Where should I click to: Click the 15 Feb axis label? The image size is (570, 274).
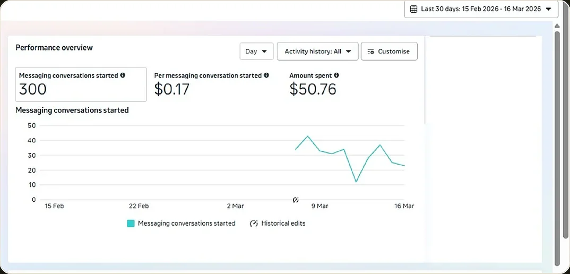pyautogui.click(x=54, y=206)
